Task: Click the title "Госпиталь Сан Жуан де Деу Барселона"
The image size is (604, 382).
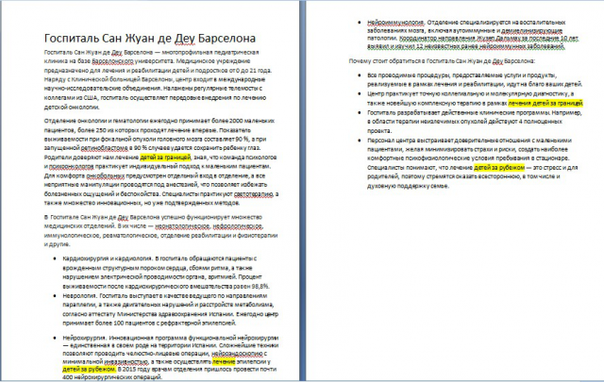Action: [x=150, y=38]
